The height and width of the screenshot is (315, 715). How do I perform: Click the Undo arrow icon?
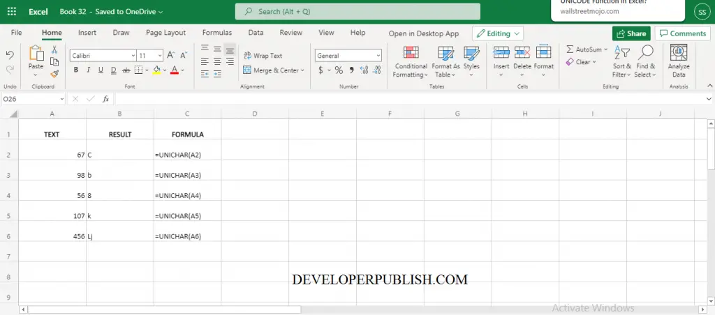[10, 55]
